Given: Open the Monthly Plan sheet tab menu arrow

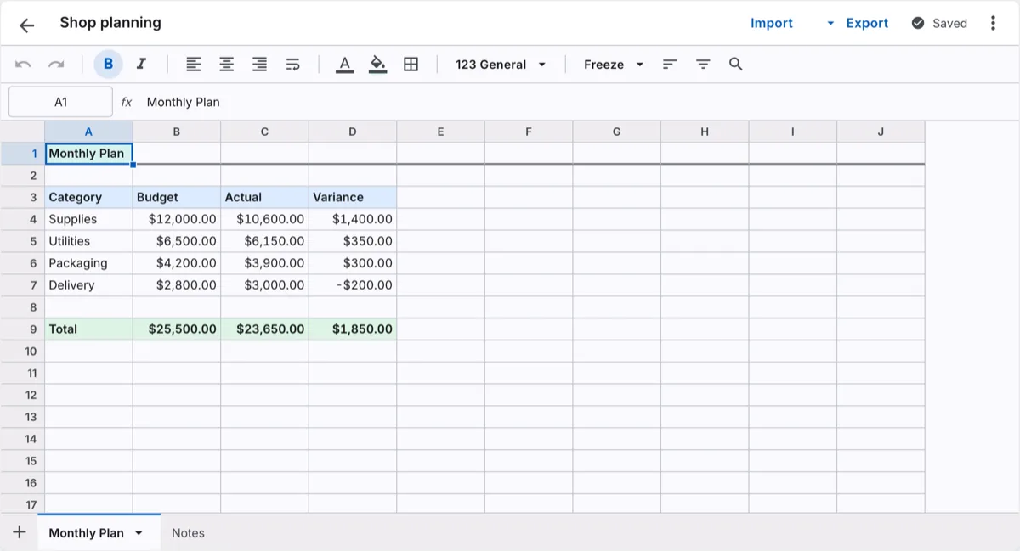Looking at the screenshot, I should [x=139, y=533].
